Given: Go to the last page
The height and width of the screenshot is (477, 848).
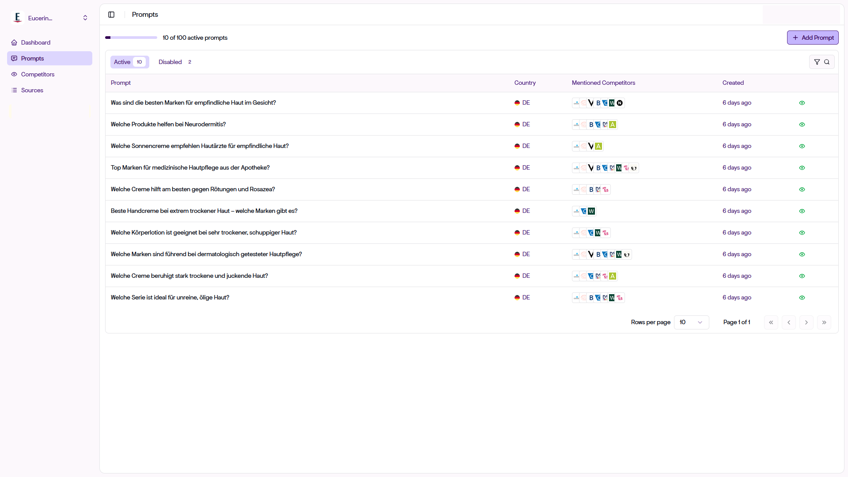Looking at the screenshot, I should point(824,322).
